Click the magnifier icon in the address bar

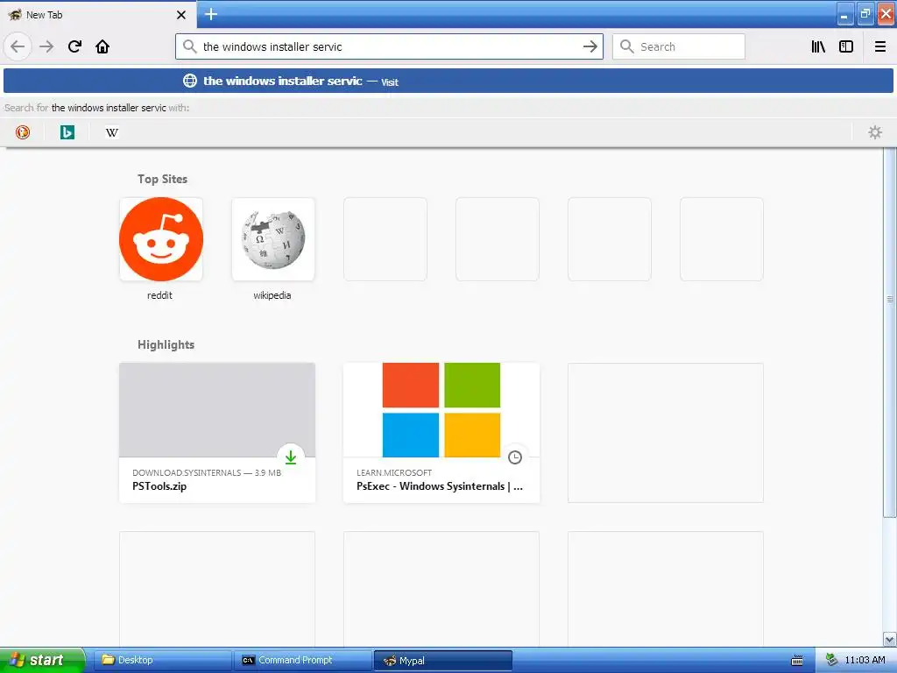pos(189,46)
